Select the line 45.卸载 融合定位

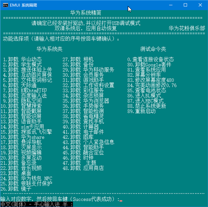click(83, 153)
